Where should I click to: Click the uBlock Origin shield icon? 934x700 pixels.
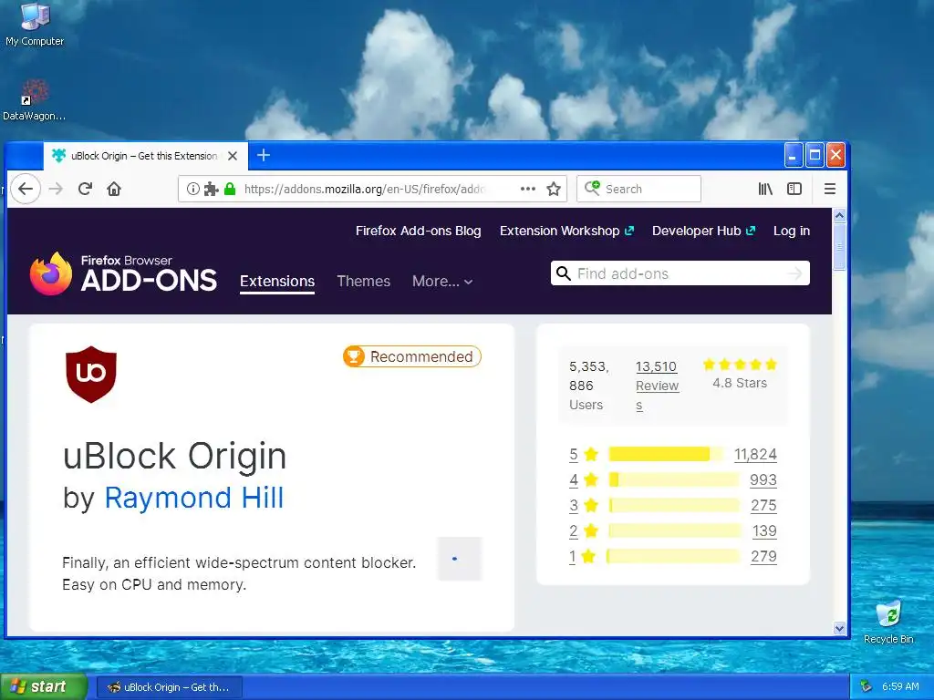coord(91,375)
